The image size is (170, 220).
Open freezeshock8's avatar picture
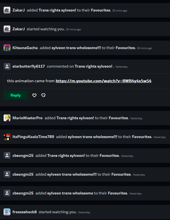7,212
